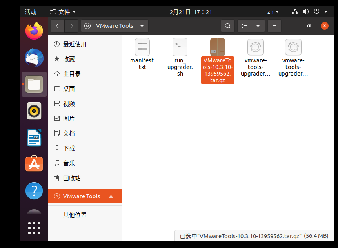This screenshot has width=338, height=248.
Task: Select the VMwareTools tar.gz archive icon
Action: pyautogui.click(x=218, y=47)
